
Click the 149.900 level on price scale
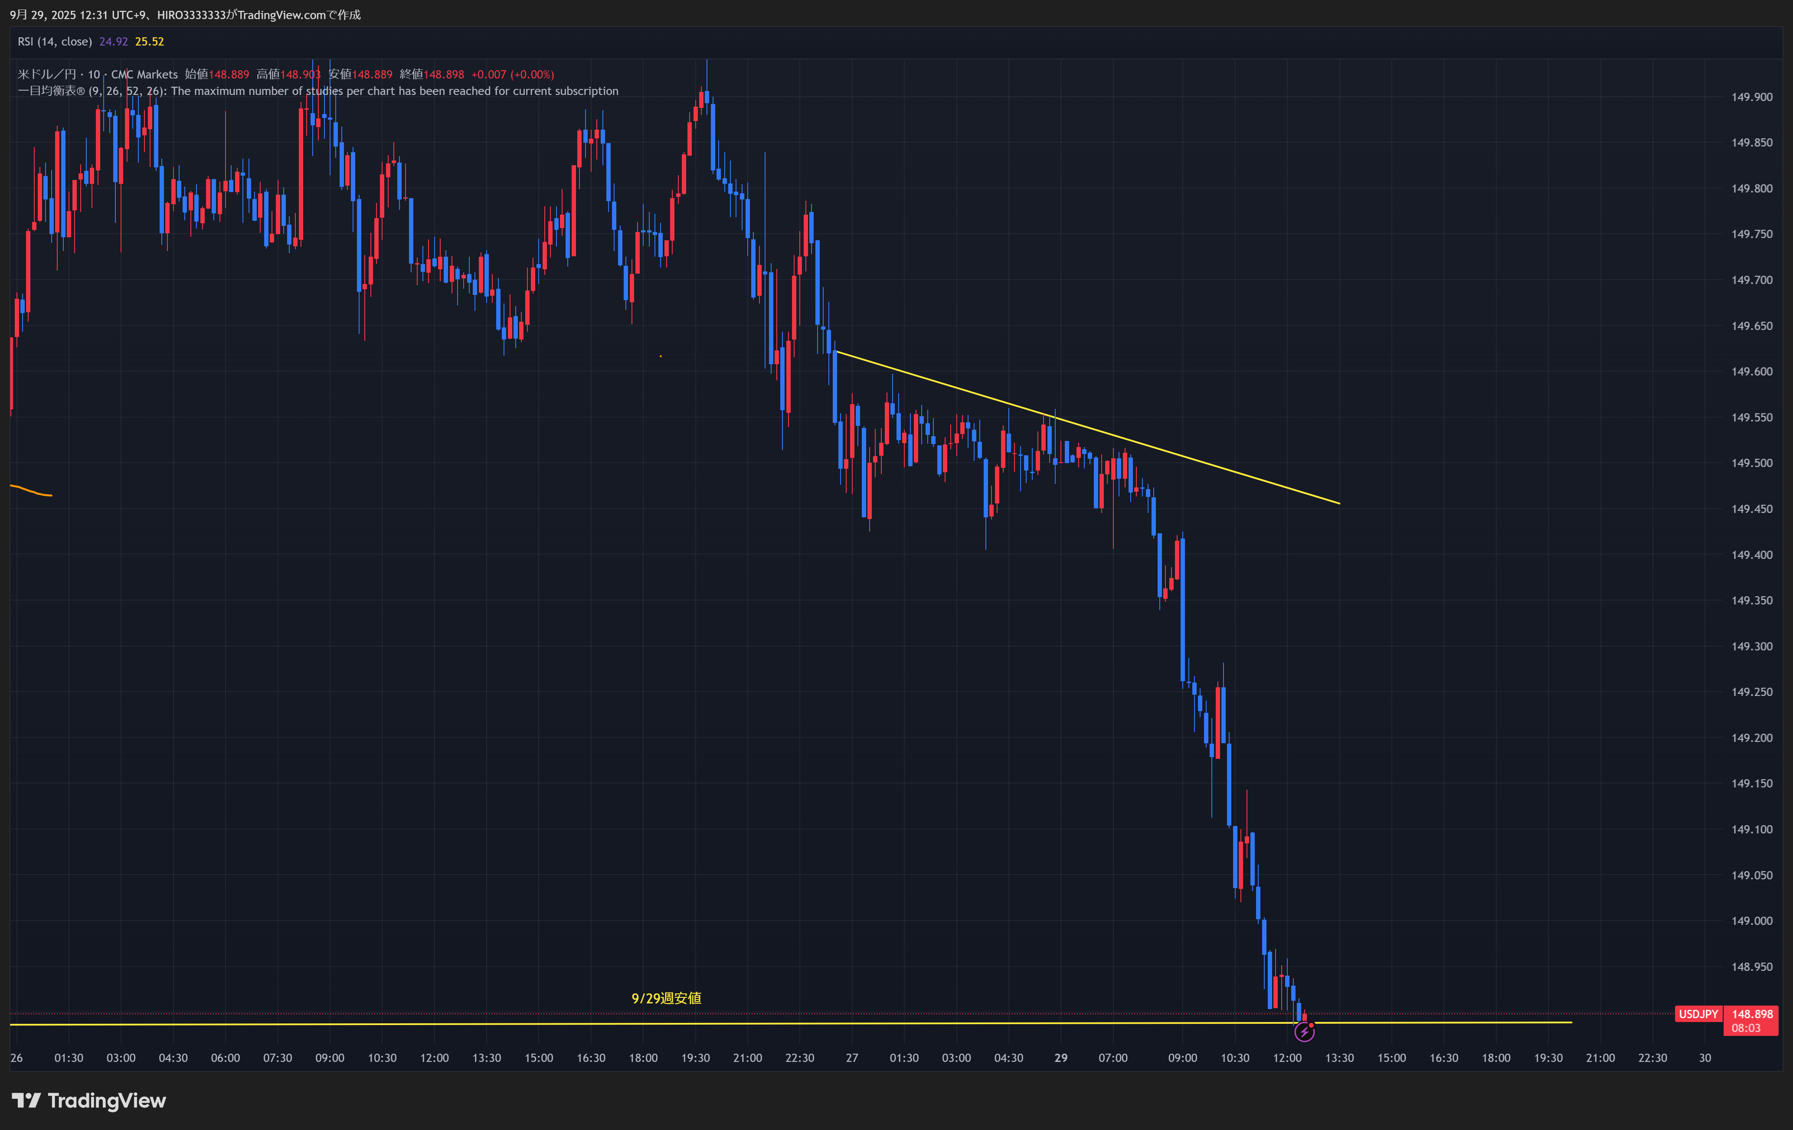pyautogui.click(x=1751, y=97)
